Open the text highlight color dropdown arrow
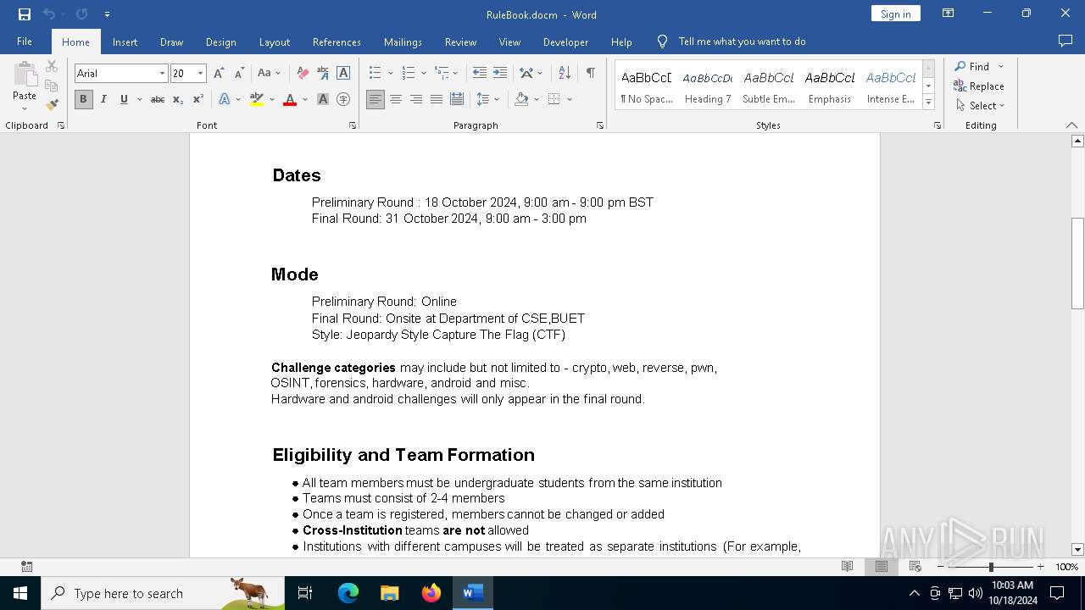Viewport: 1085px width, 610px height. (271, 99)
